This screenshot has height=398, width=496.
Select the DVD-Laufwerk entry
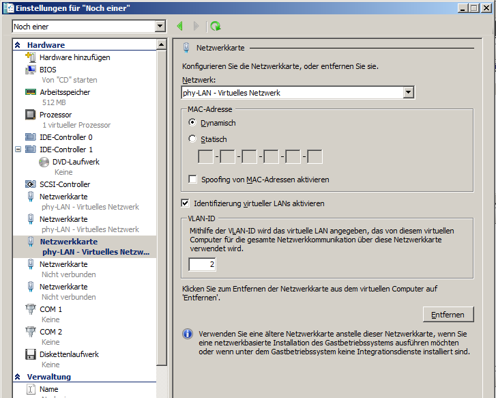[76, 162]
